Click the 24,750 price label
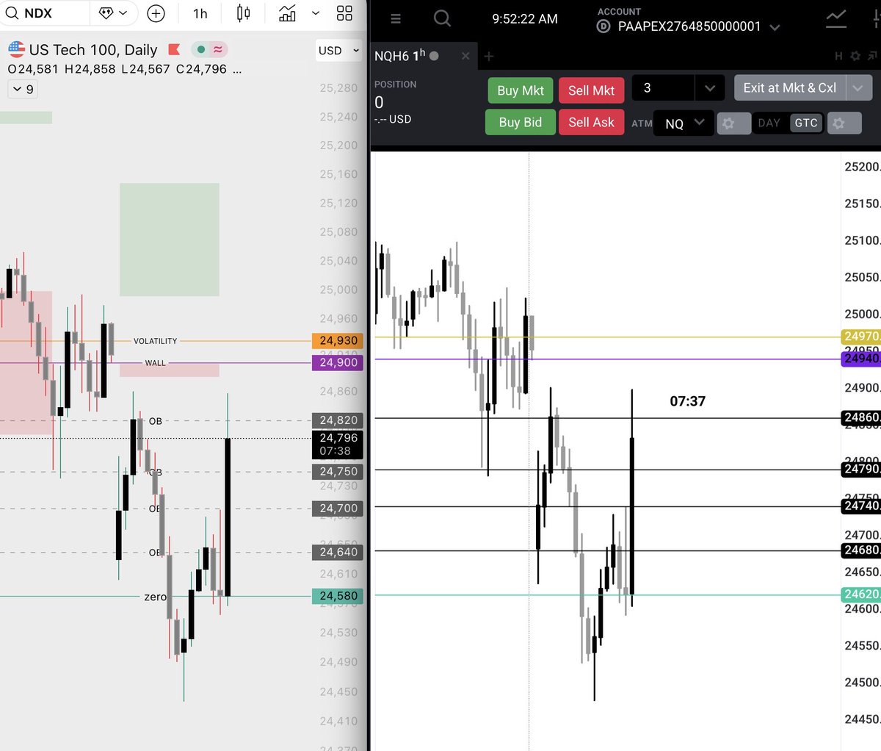This screenshot has width=881, height=751. point(338,472)
